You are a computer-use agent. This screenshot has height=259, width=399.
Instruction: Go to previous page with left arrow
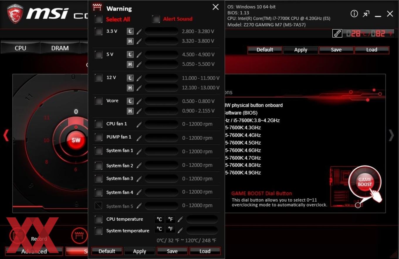pos(6,135)
